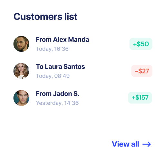Select the blonde woman's round photo
Screen dimensions: 164x161
(21, 71)
